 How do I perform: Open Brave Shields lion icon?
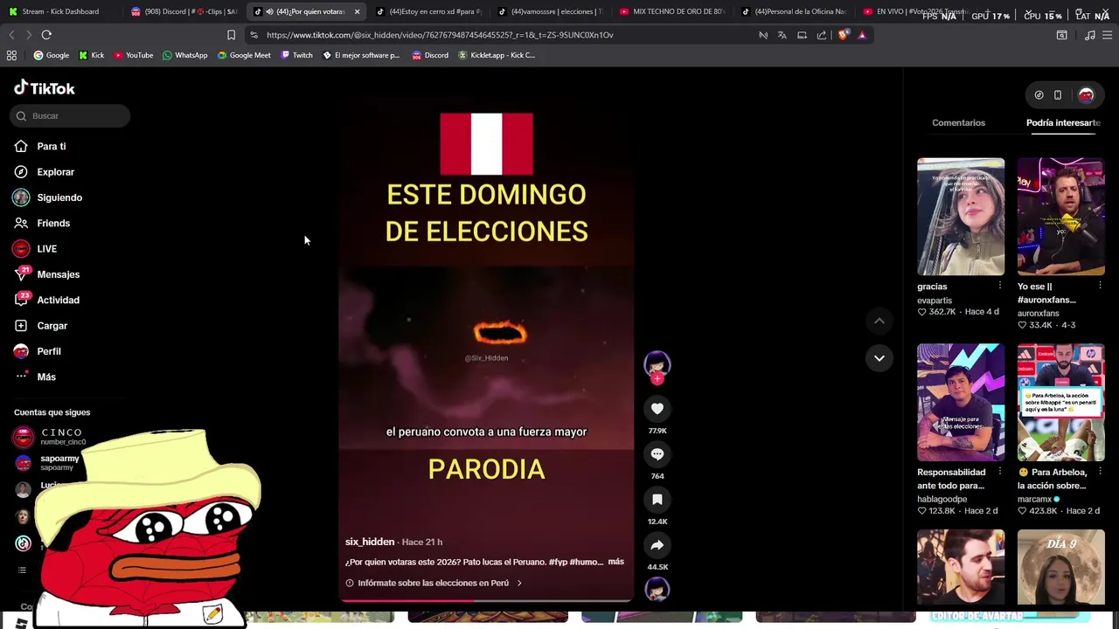(843, 35)
